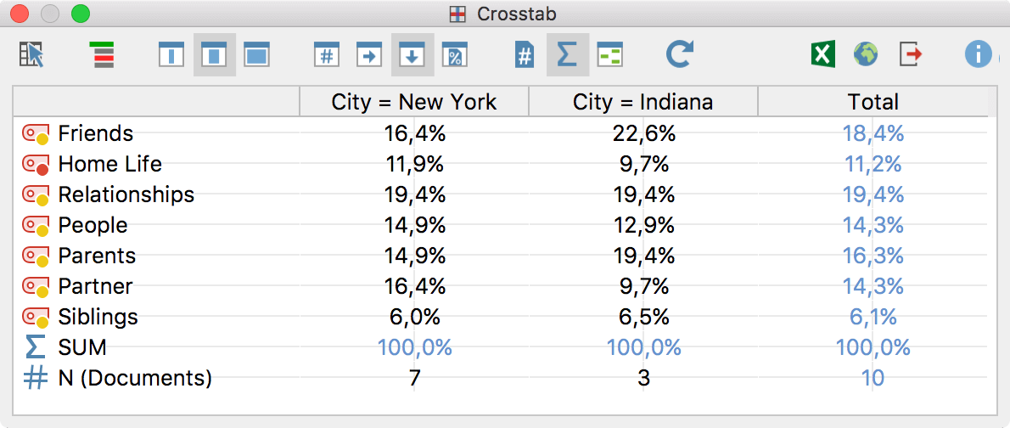Change code name display options icon
Image resolution: width=1010 pixels, height=428 pixels.
[609, 55]
